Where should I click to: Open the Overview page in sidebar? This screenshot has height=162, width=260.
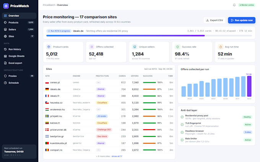pyautogui.click(x=19, y=16)
